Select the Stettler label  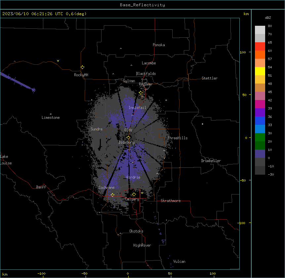click(x=210, y=78)
